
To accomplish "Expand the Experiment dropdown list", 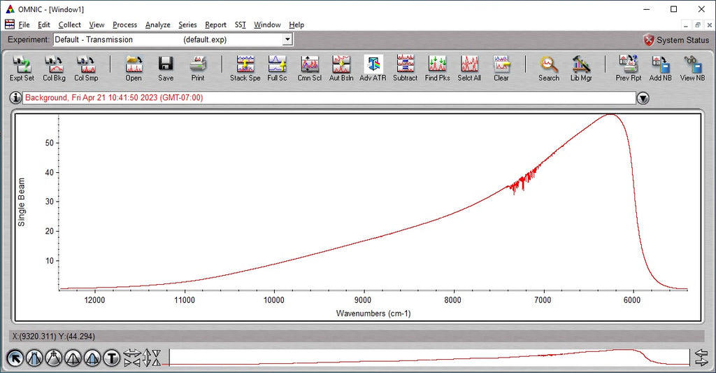I will click(x=287, y=40).
